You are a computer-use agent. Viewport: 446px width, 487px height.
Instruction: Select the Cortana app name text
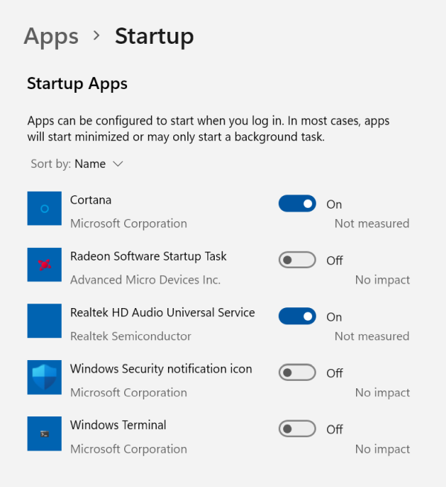tap(91, 200)
